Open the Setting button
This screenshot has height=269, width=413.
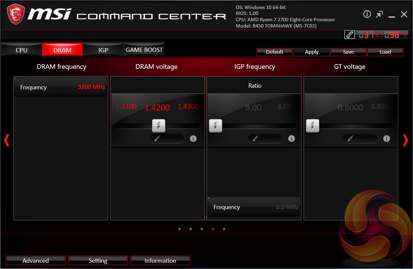click(98, 260)
